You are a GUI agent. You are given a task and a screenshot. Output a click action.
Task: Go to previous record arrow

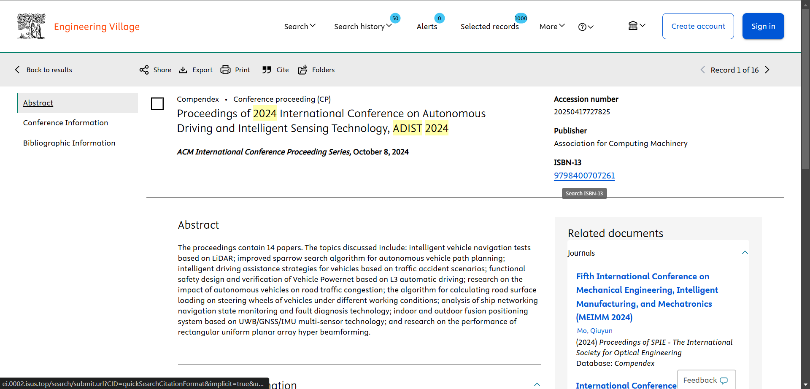[x=702, y=70]
